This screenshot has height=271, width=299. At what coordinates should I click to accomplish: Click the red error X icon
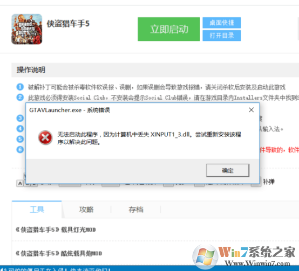(x=45, y=137)
